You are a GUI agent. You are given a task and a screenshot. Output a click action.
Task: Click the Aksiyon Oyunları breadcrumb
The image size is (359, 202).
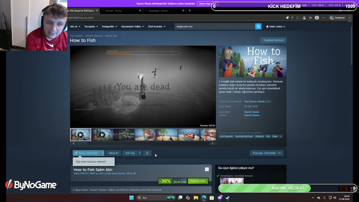pos(94,36)
